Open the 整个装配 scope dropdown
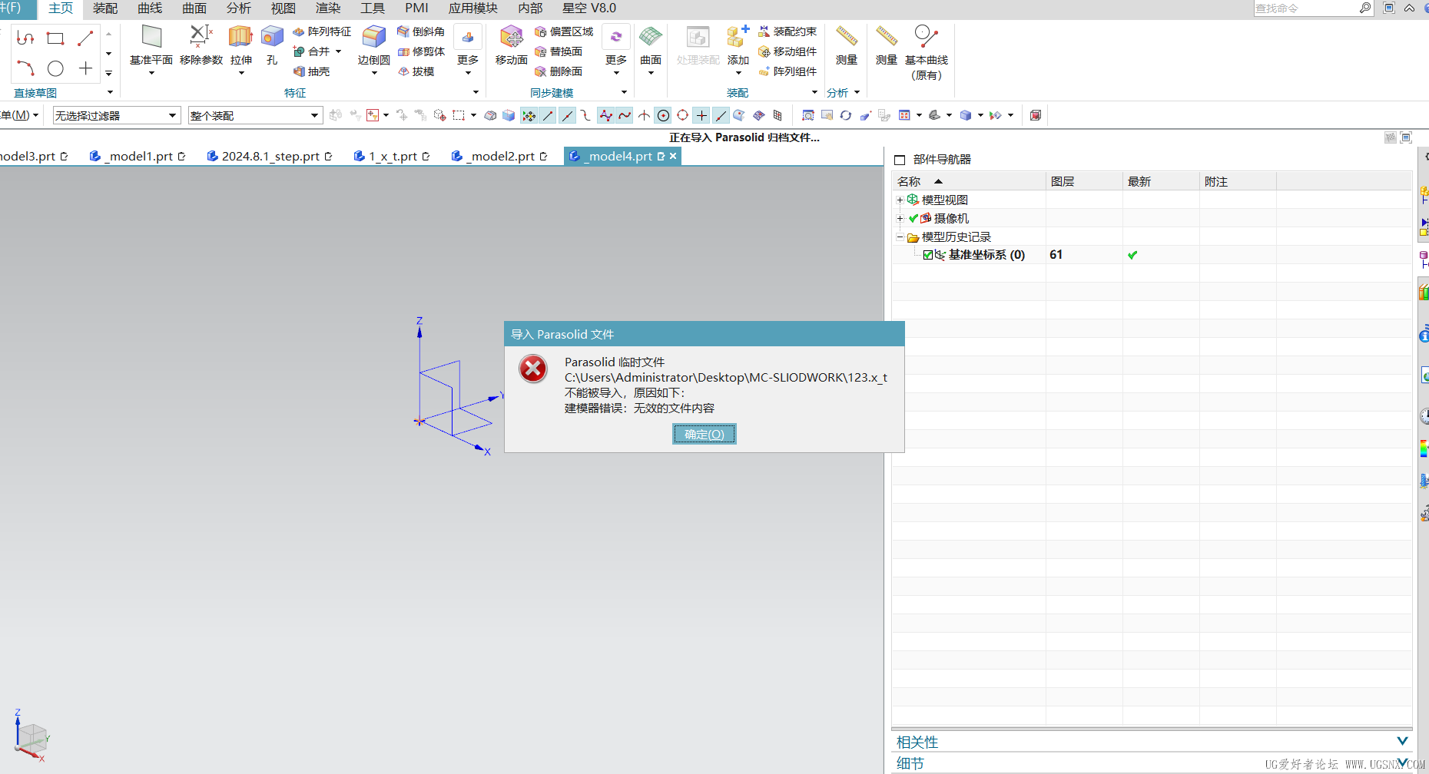1429x774 pixels. tap(314, 115)
